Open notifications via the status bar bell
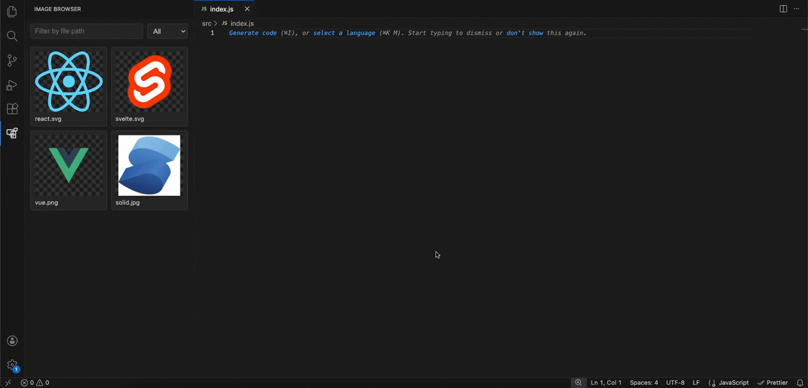The height and width of the screenshot is (388, 808). pos(800,382)
